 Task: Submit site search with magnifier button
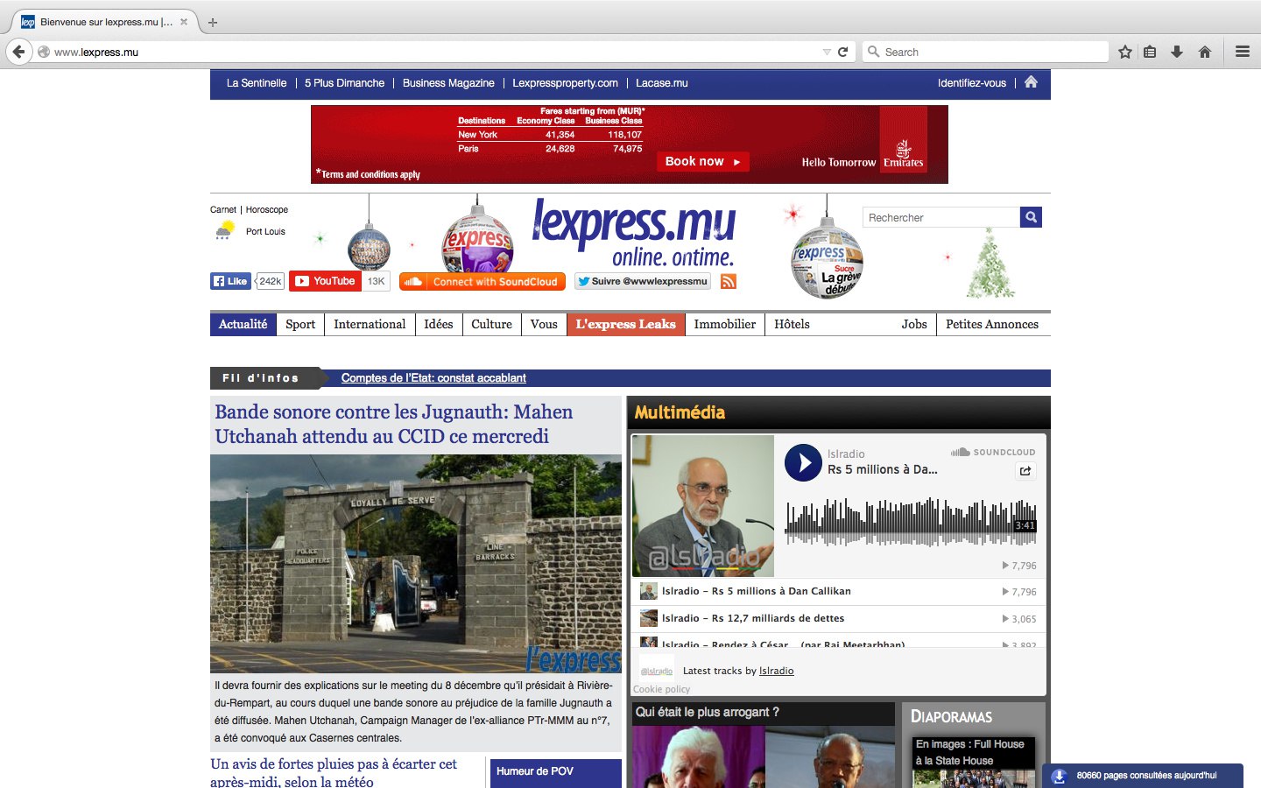(1031, 217)
